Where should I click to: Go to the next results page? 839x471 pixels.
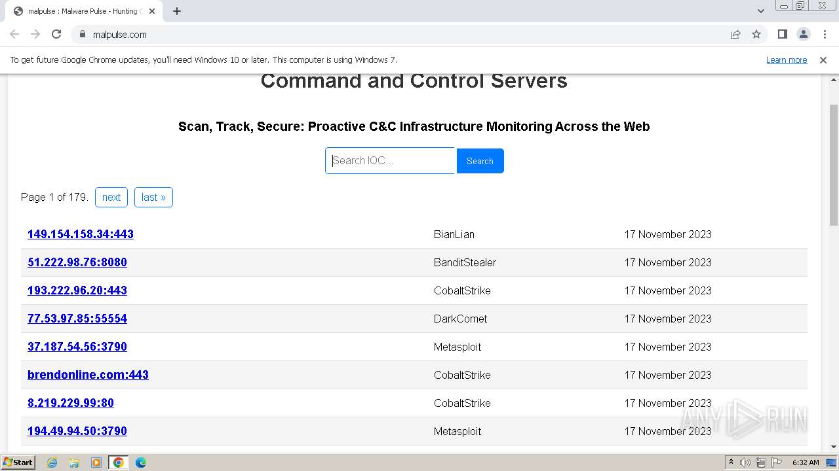[x=111, y=197]
